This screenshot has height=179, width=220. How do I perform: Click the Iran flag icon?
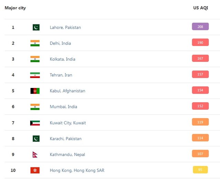[35, 75]
